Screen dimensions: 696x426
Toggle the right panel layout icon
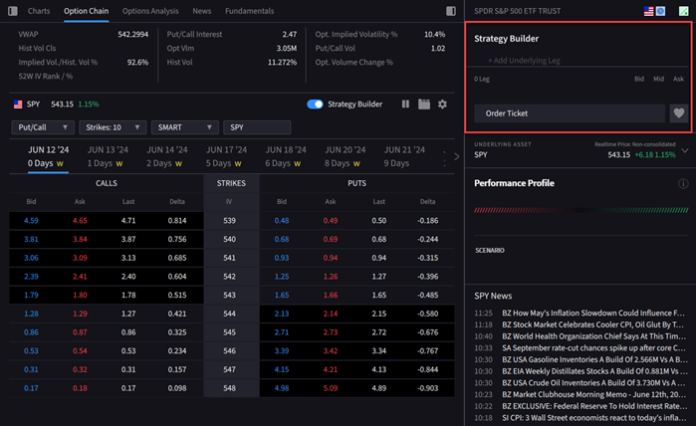click(450, 11)
